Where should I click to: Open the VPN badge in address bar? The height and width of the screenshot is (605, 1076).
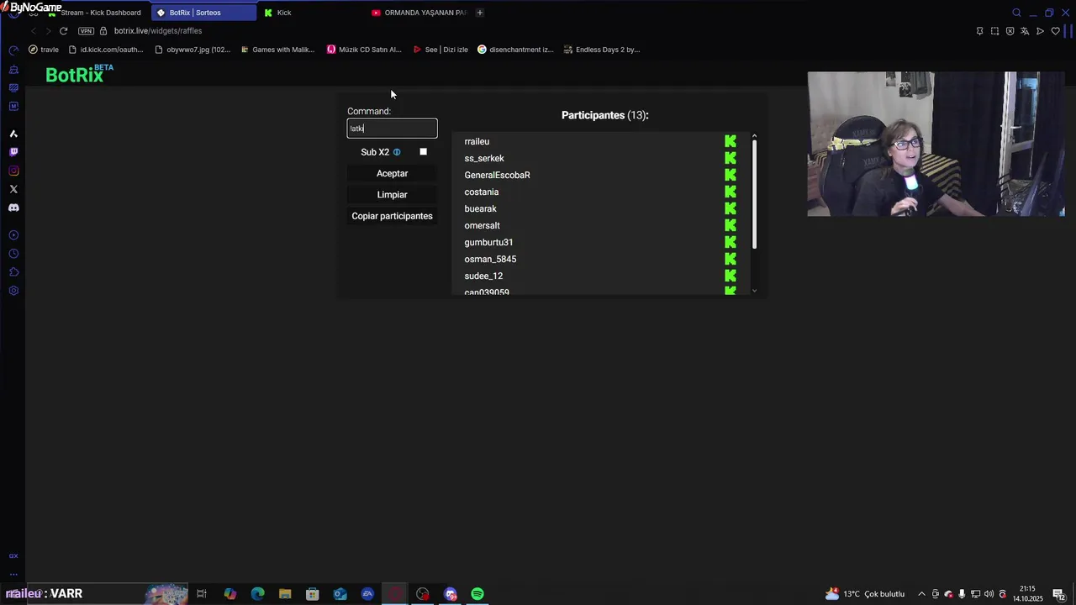coord(86,31)
